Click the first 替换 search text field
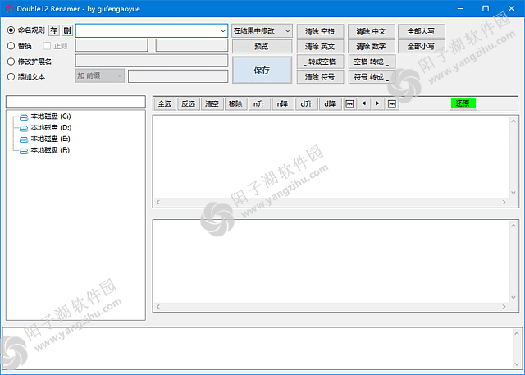 pyautogui.click(x=112, y=45)
